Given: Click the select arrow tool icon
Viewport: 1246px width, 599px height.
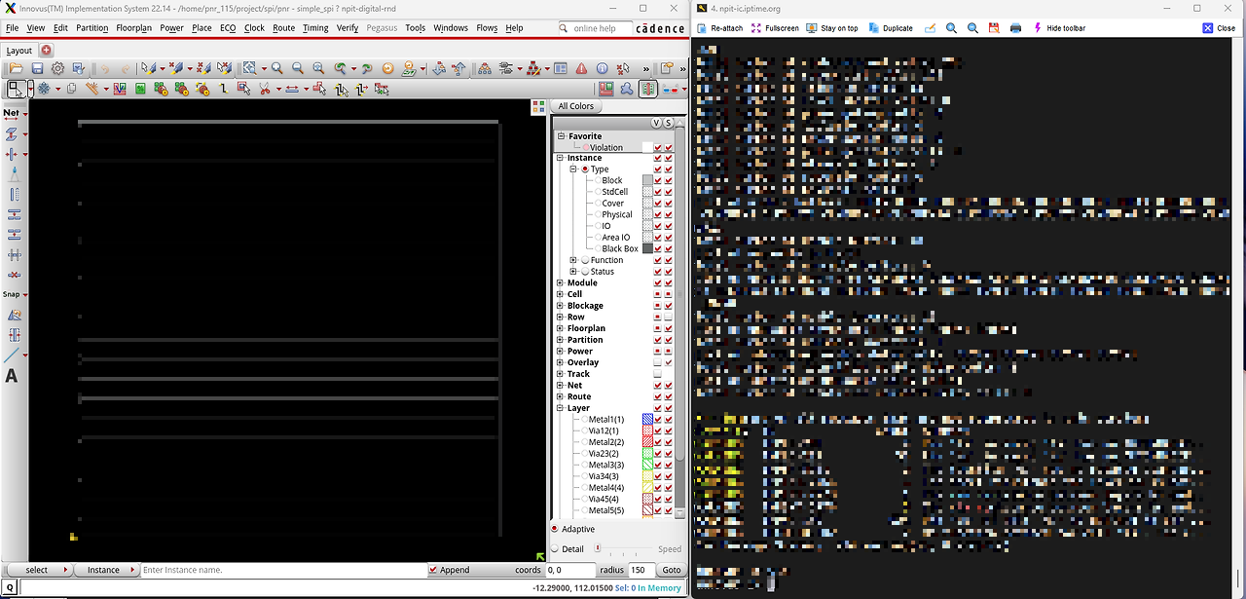Looking at the screenshot, I should point(16,89).
